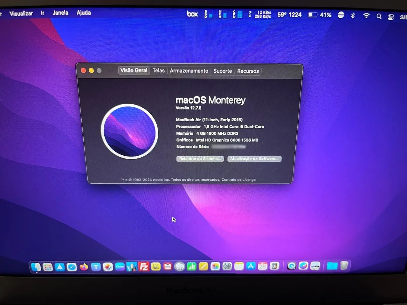Open the gray elephant app in Dock

[180, 267]
